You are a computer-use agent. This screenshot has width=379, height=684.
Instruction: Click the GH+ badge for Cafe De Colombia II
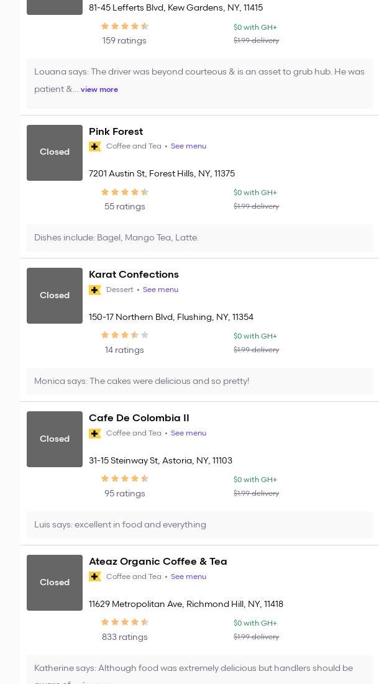point(95,434)
